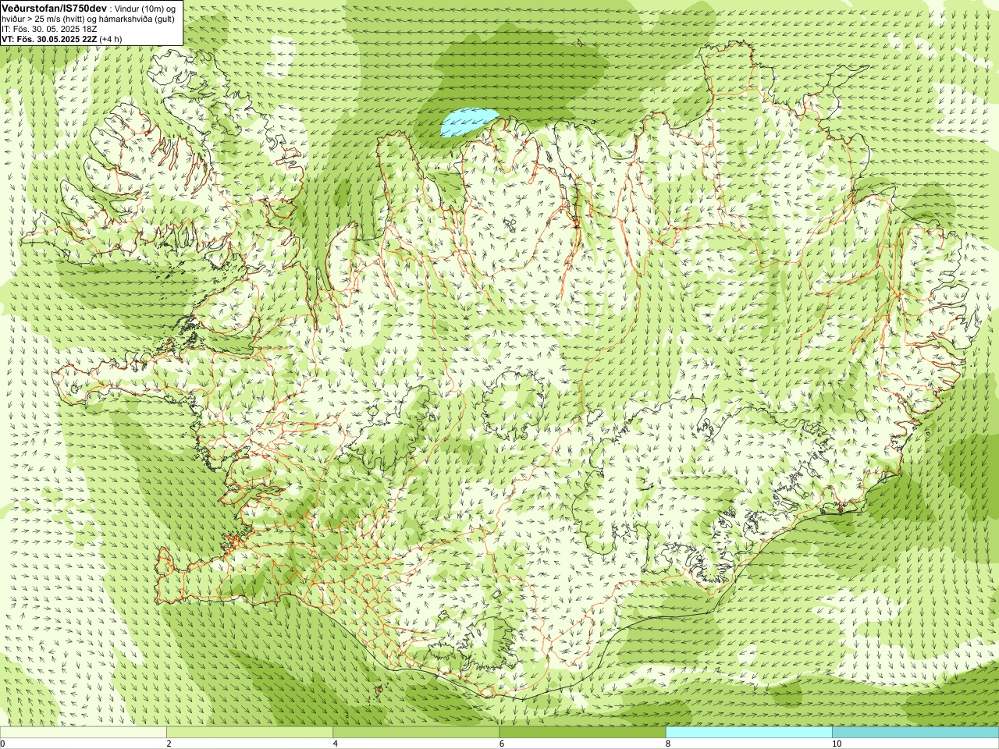Click the scale label "0"
The height and width of the screenshot is (749, 999).
(x=2, y=744)
